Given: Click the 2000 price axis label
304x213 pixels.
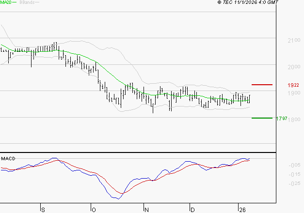Looking at the screenshot, I should 293,67.
